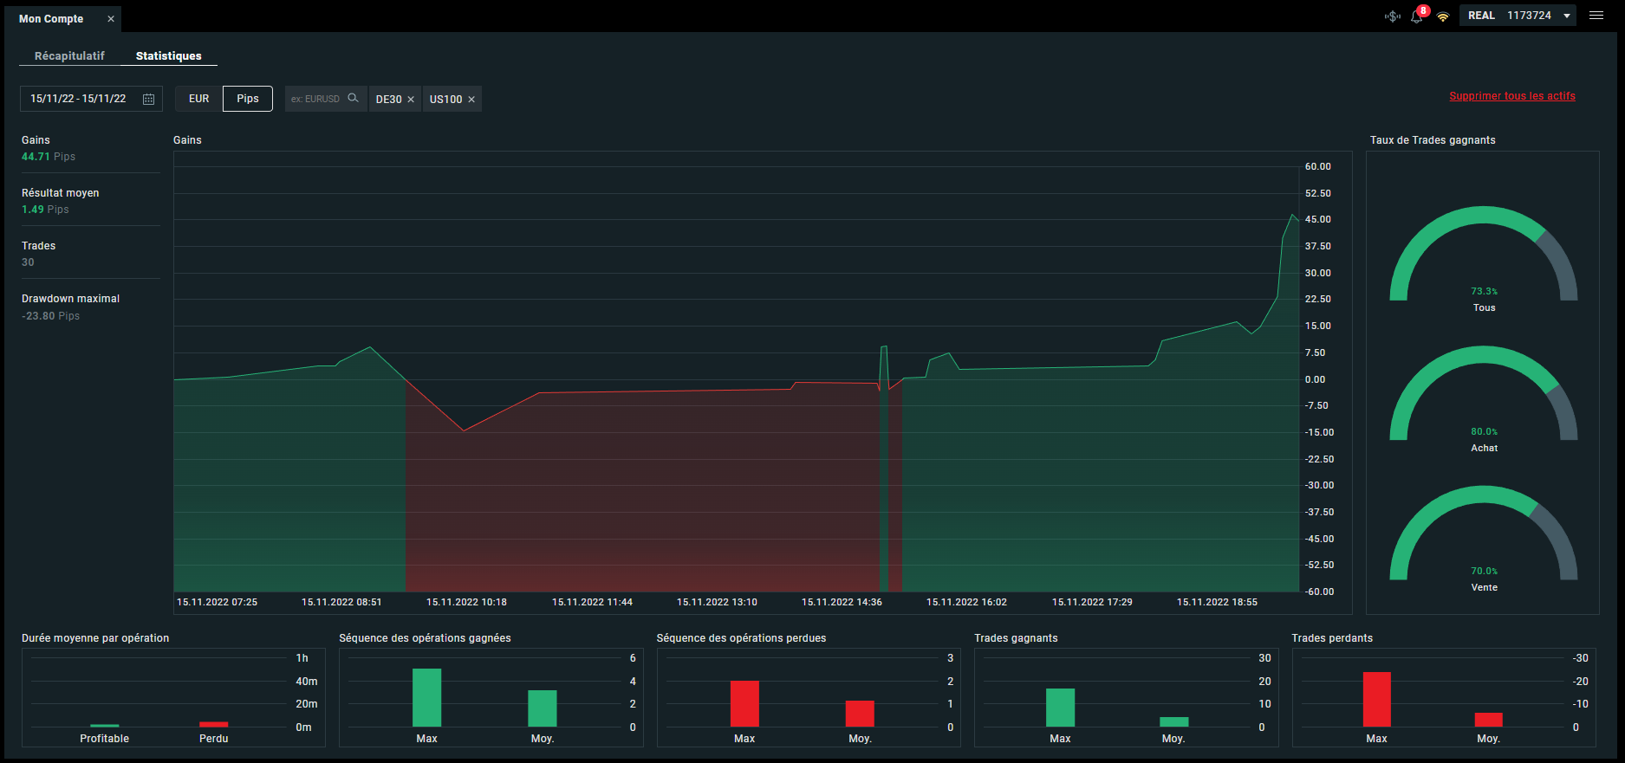Check the wifi connection status icon
Image resolution: width=1625 pixels, height=763 pixels.
tap(1443, 16)
